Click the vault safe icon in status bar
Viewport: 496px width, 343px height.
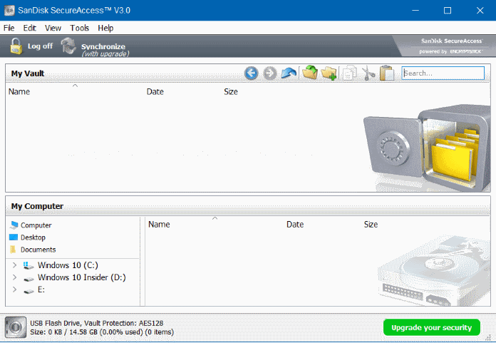coord(16,327)
